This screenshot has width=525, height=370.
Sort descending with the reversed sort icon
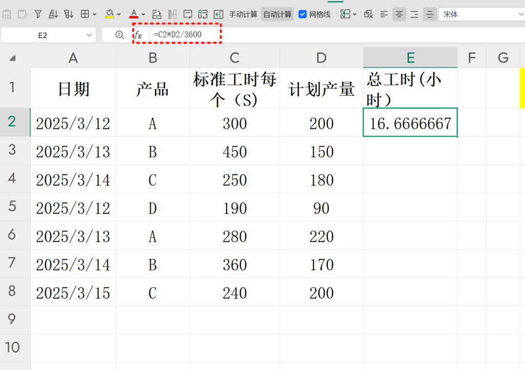click(x=69, y=14)
